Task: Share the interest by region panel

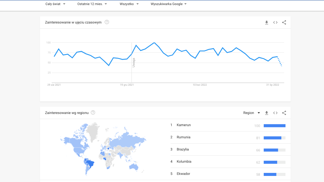Action: tap(284, 113)
